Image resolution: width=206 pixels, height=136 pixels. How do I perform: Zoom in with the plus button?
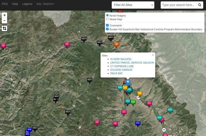pos(5,15)
